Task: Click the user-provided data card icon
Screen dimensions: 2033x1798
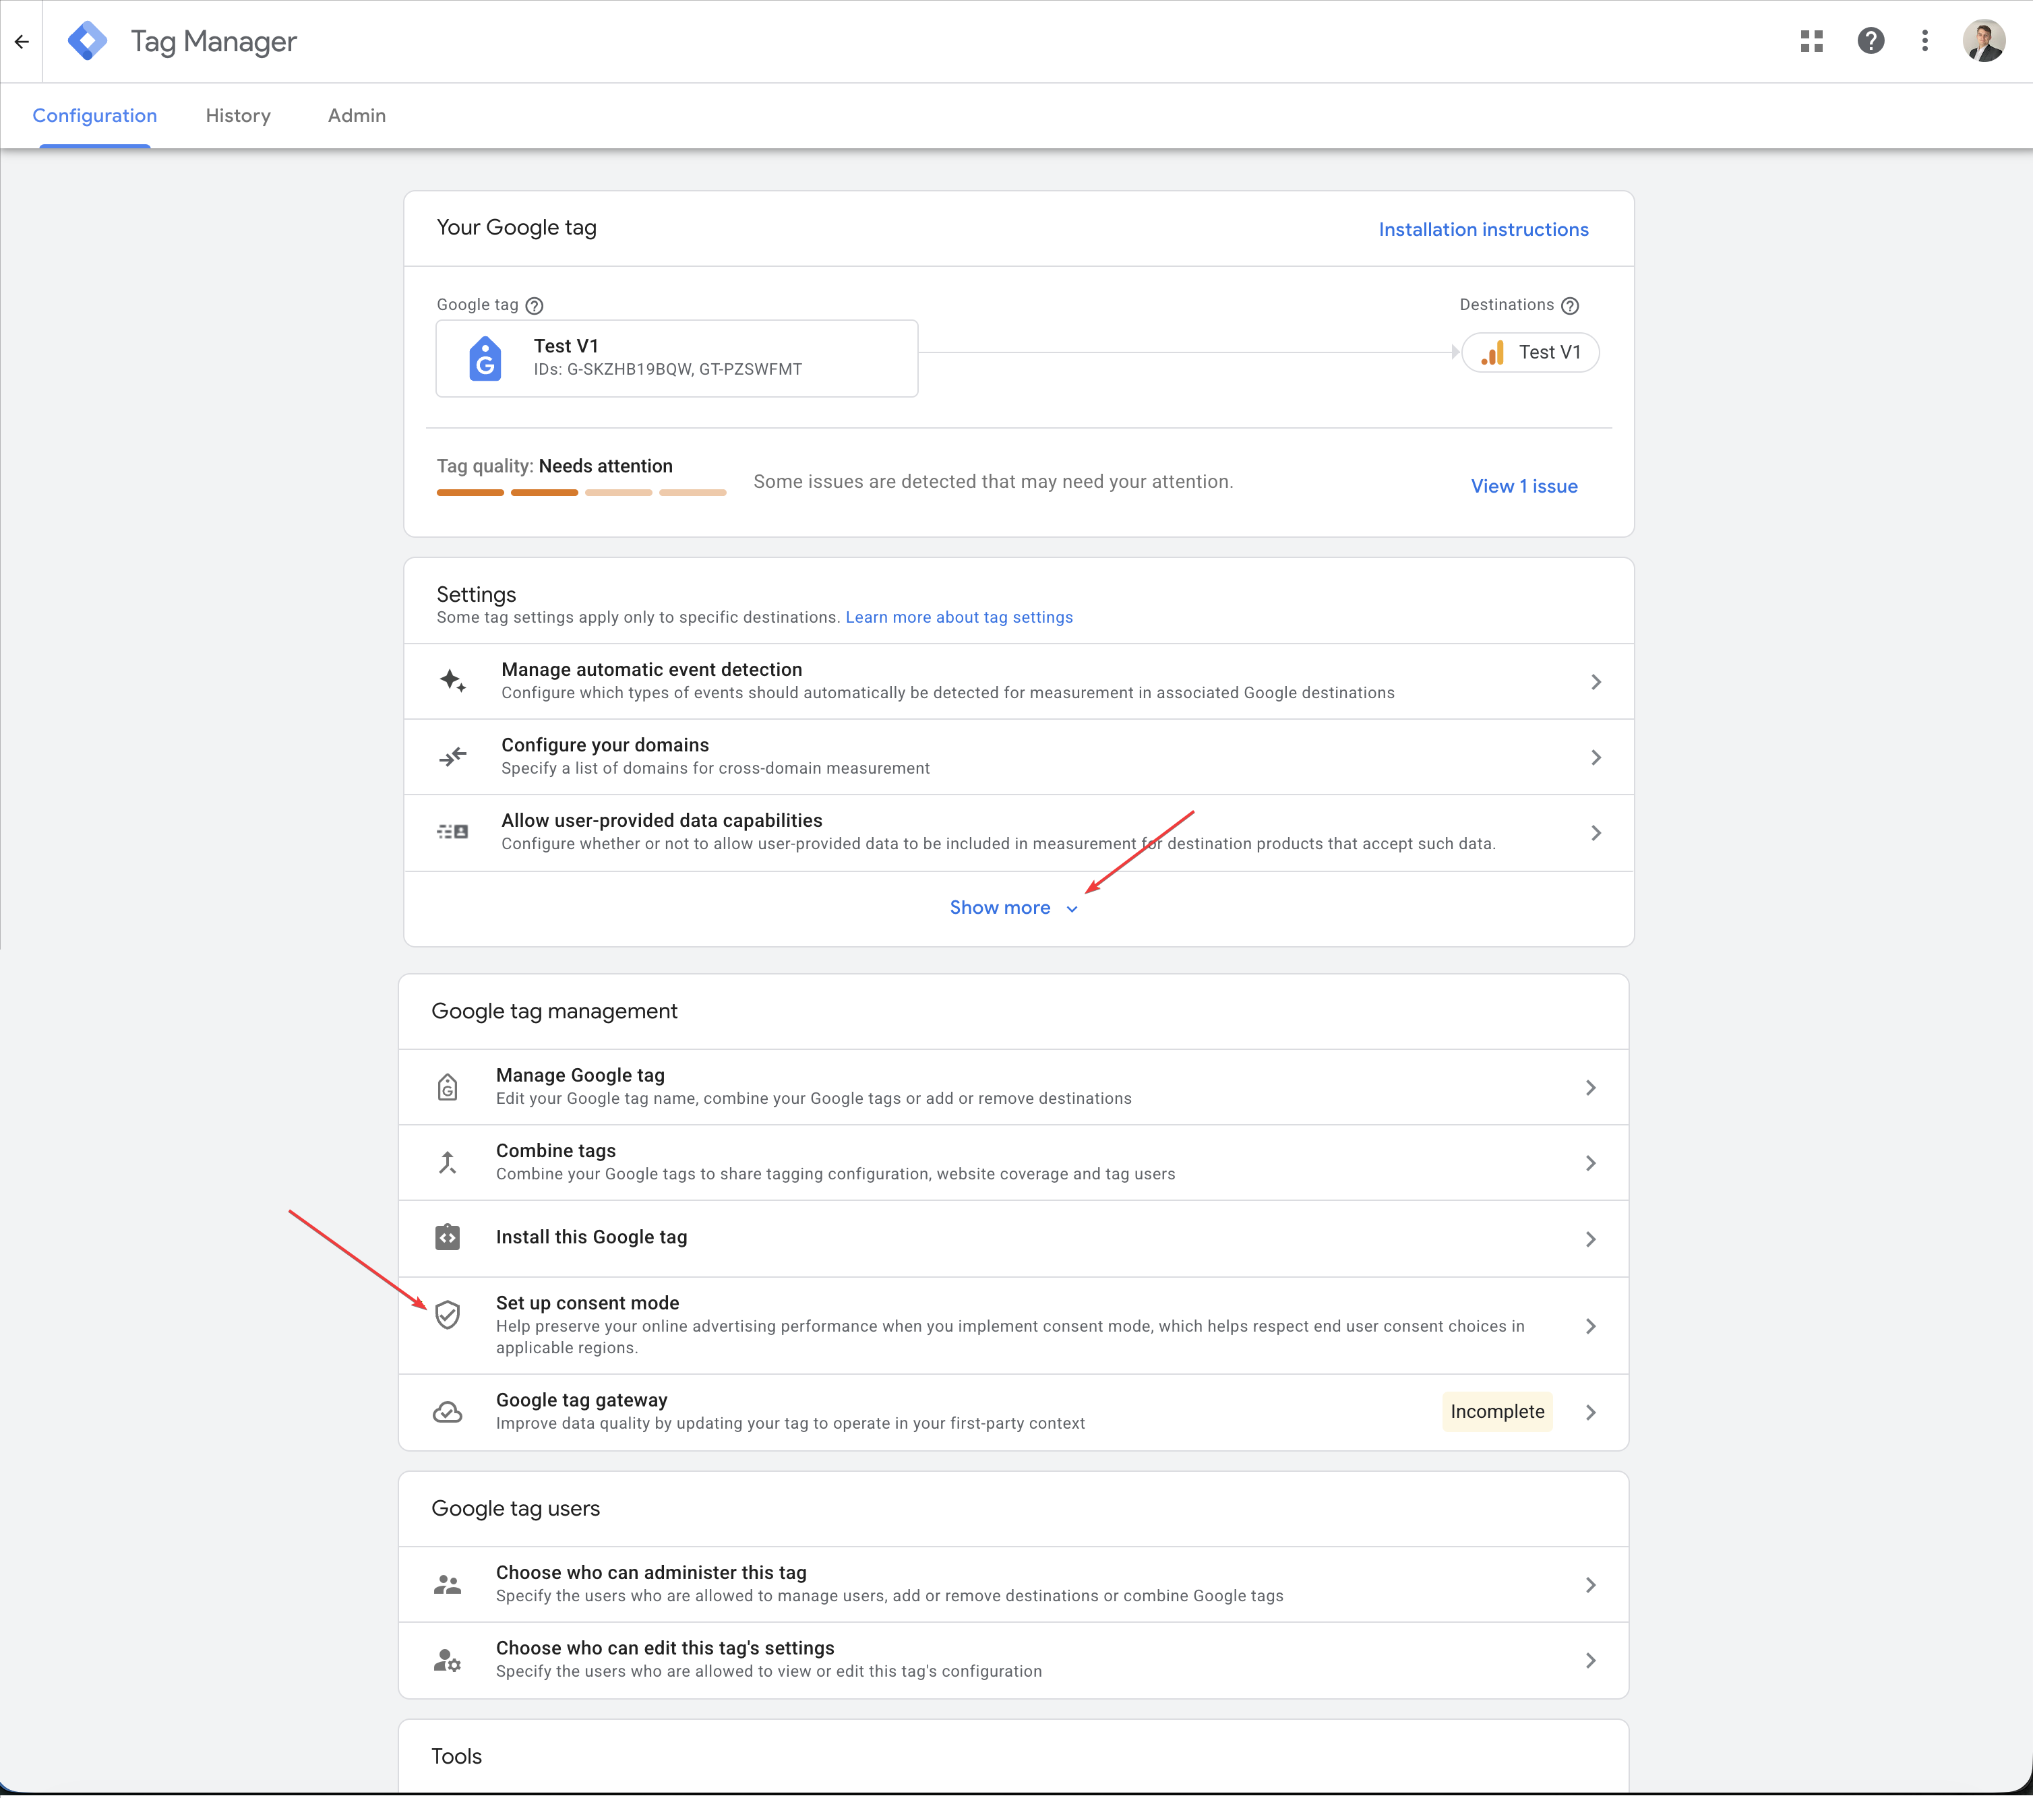Action: click(452, 832)
